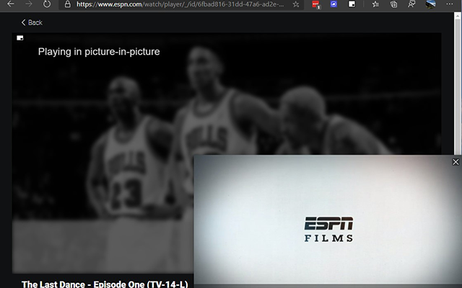The image size is (462, 288).
Task: Go Back to the ESPN watch page
Action: click(32, 22)
